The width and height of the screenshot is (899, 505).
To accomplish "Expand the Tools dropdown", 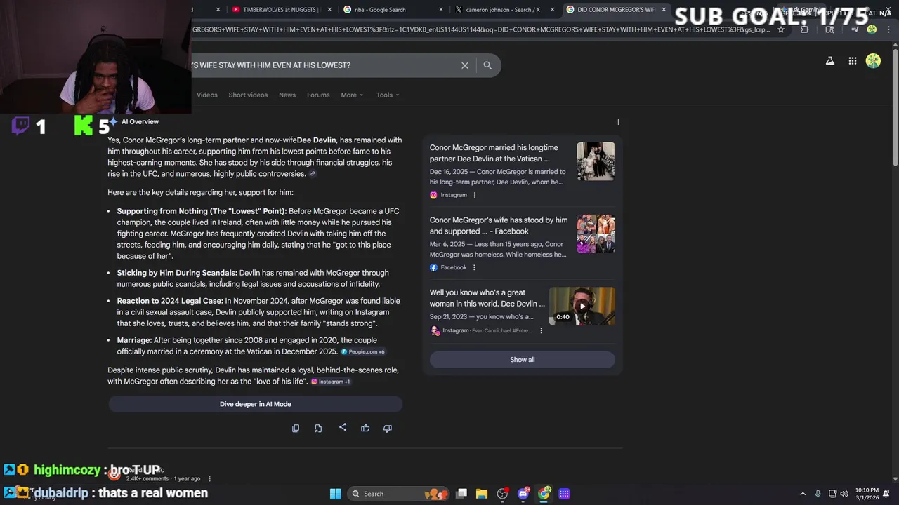I will click(387, 95).
